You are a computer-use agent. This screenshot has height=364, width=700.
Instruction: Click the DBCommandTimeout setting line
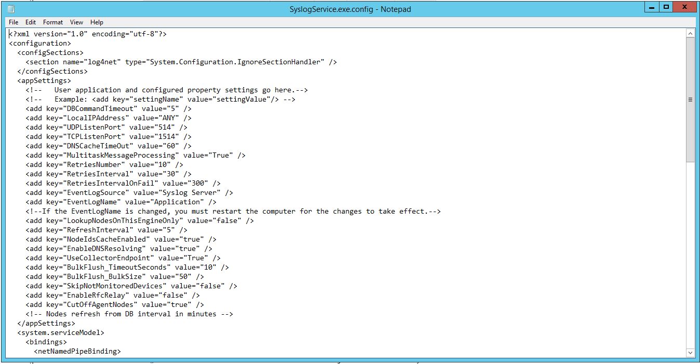click(109, 108)
